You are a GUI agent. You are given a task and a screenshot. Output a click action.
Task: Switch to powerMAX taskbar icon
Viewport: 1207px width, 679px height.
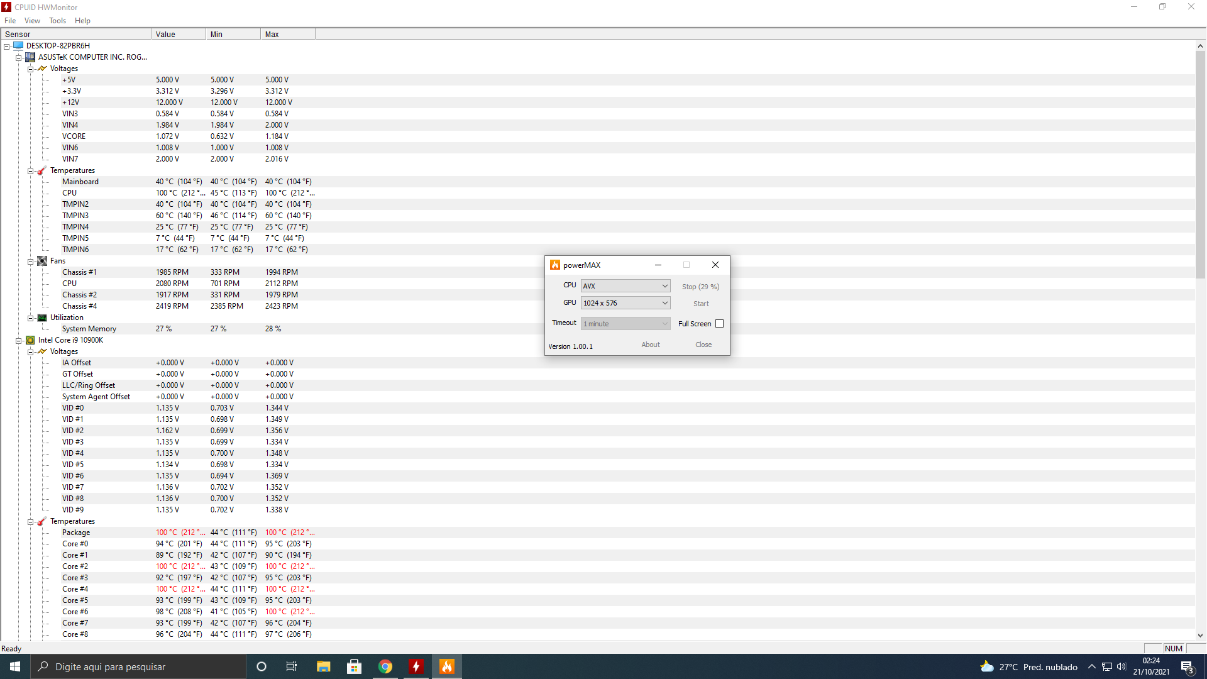pyautogui.click(x=447, y=666)
